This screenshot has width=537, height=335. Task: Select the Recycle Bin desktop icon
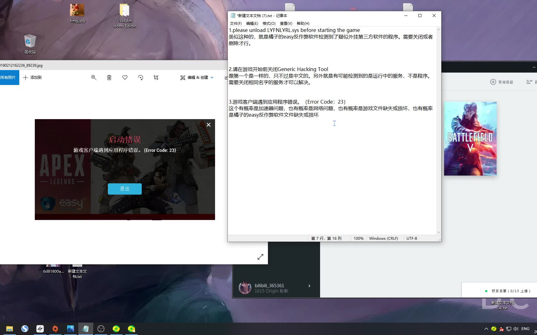click(30, 44)
